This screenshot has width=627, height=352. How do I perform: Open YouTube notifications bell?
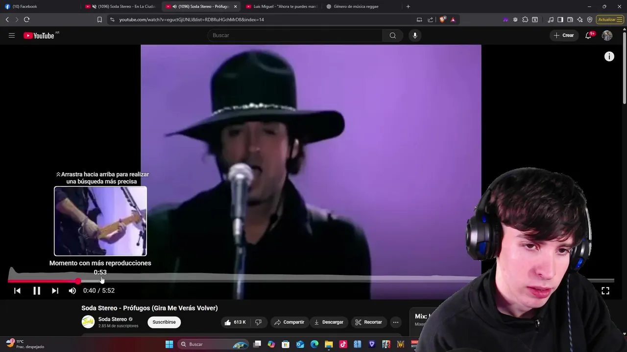pos(588,35)
